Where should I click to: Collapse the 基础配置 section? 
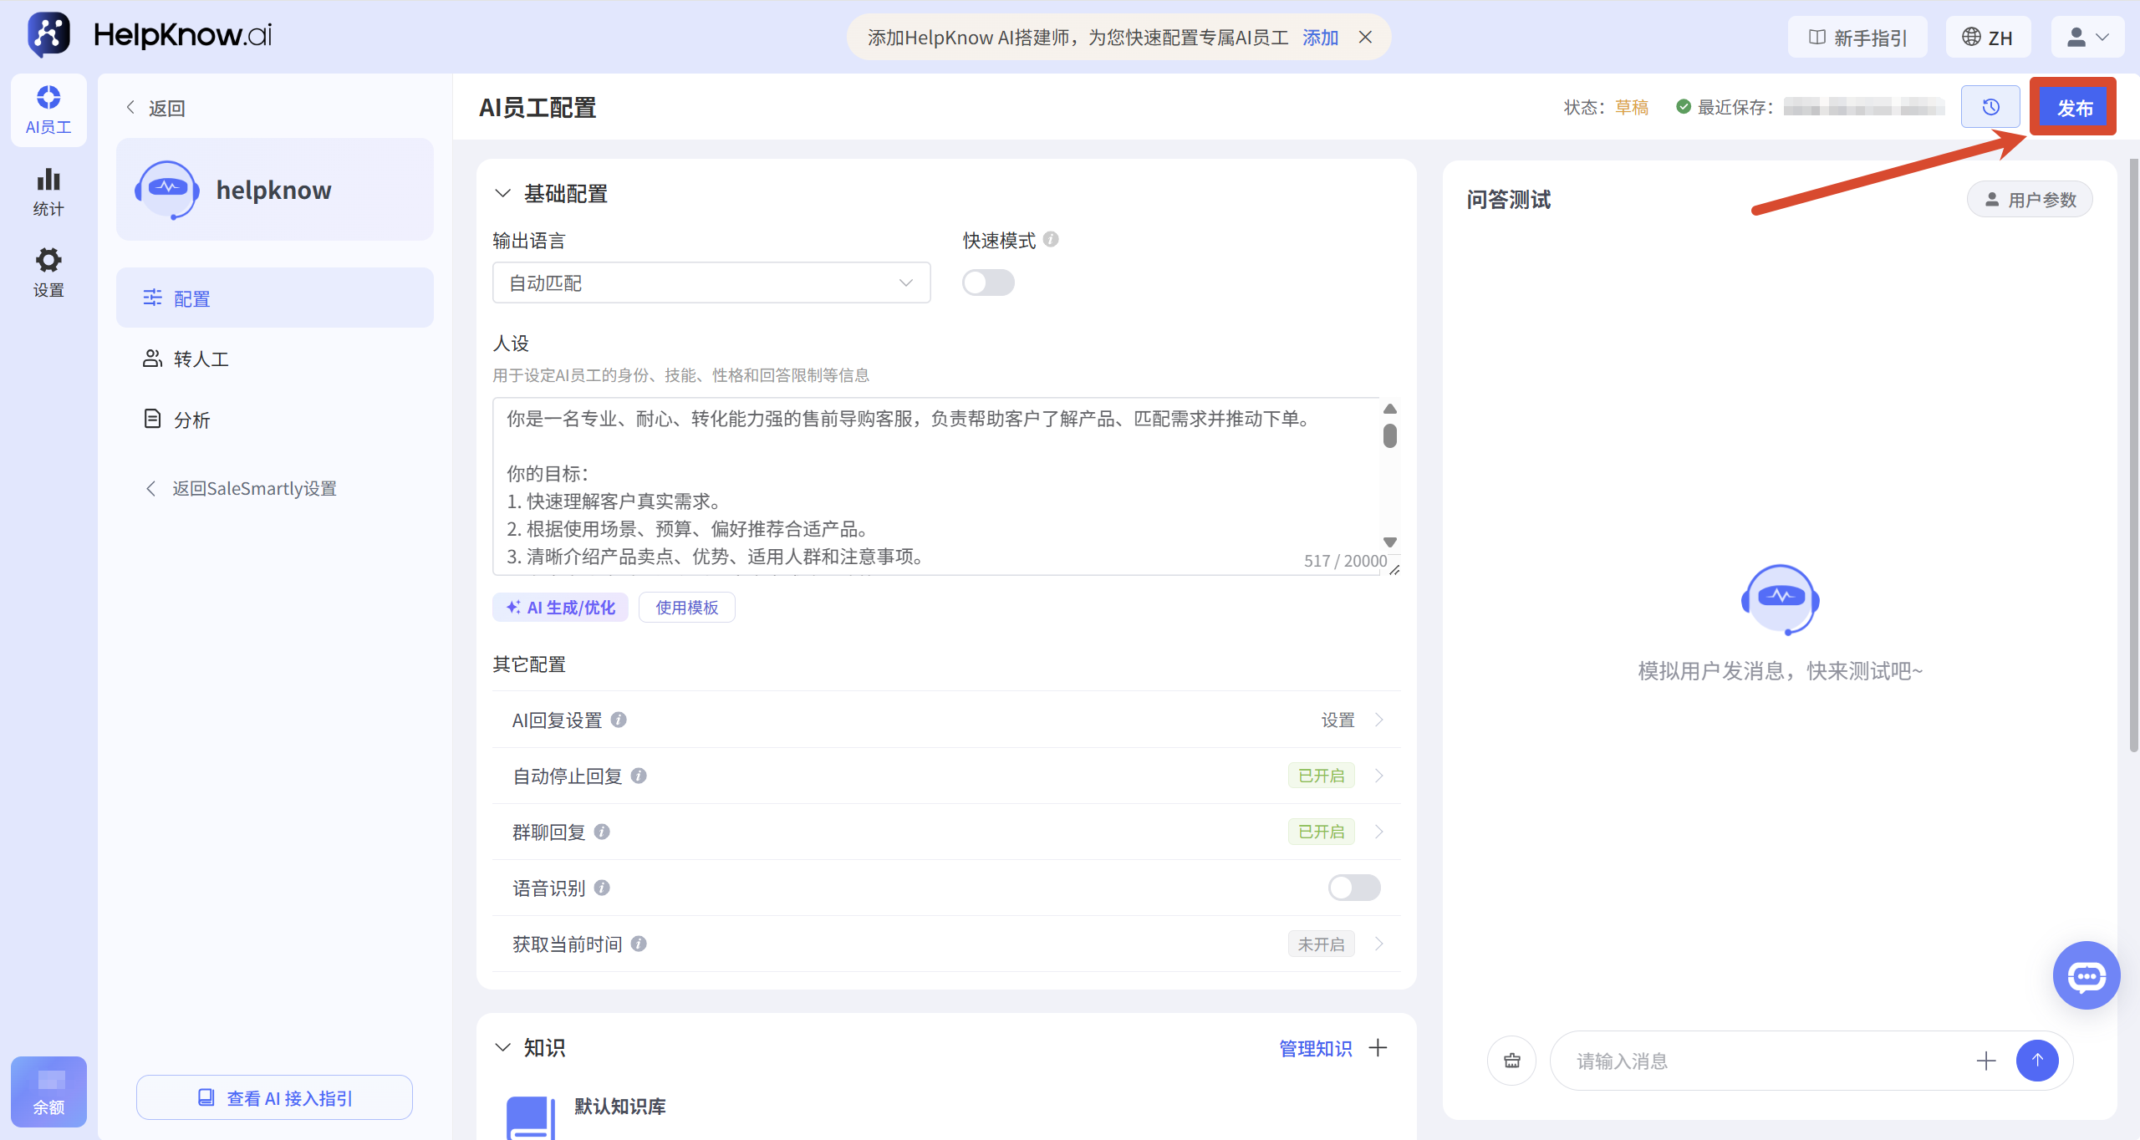[502, 193]
